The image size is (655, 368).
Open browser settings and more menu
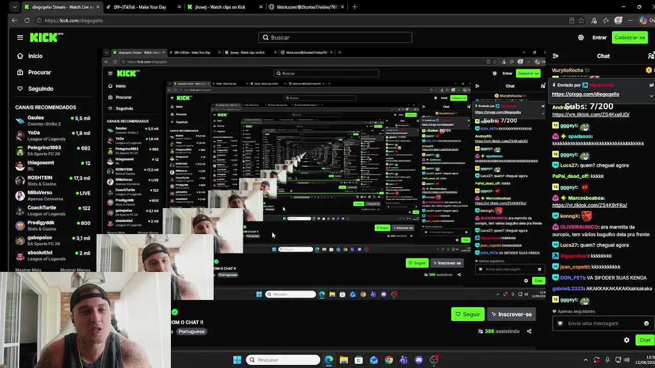[x=630, y=20]
